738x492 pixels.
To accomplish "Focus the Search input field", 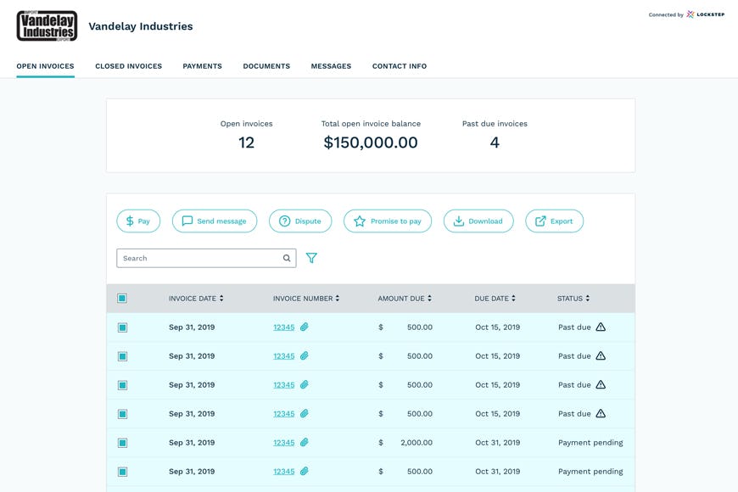I will [206, 258].
